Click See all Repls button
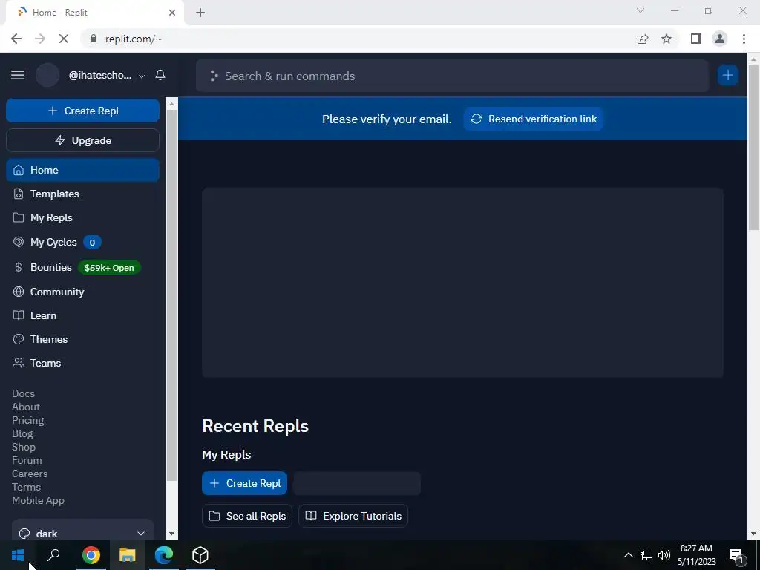Image resolution: width=760 pixels, height=570 pixels. [x=247, y=516]
